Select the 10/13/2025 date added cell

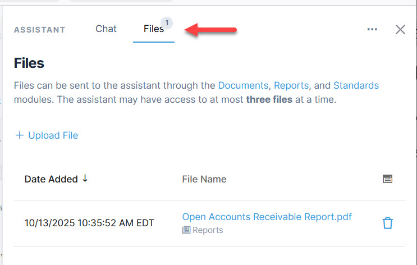coord(89,223)
